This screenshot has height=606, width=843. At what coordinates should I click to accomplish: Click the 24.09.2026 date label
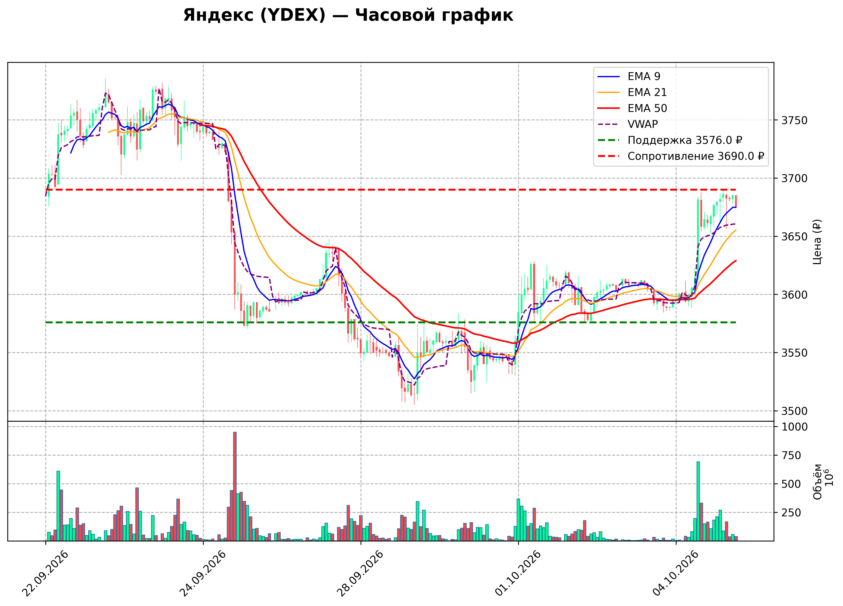[x=202, y=574]
